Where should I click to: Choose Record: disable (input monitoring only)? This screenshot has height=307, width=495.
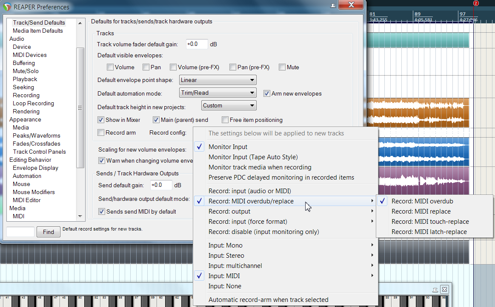[286, 232]
